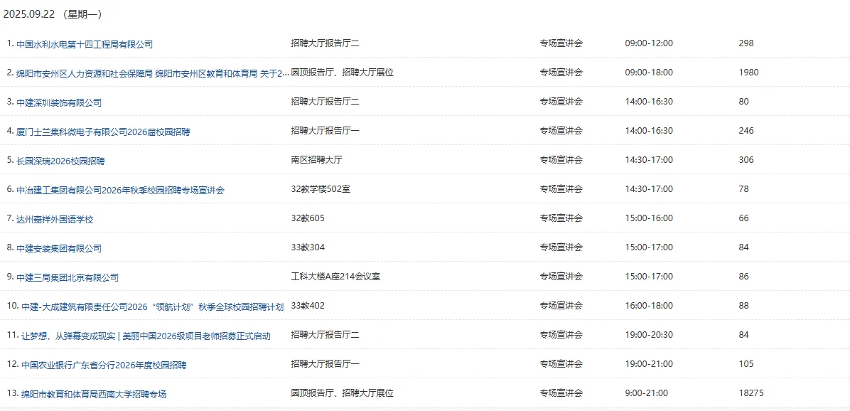Click view count 78
Viewport: 850px width, 411px height.
pos(743,188)
